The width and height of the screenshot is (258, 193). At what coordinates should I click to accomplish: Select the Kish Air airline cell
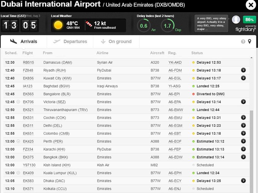pyautogui.click(x=103, y=165)
